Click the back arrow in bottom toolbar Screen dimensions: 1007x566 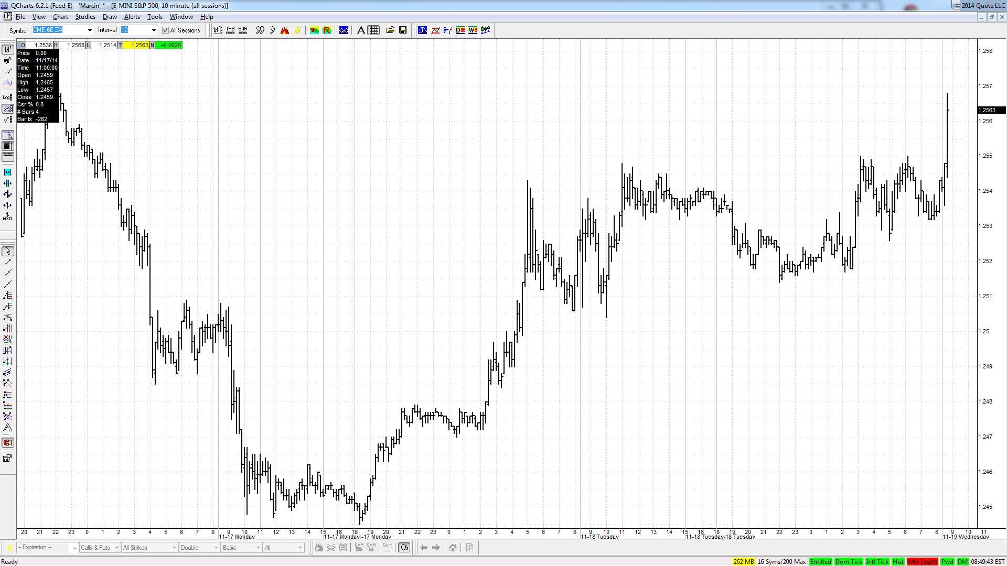point(423,548)
